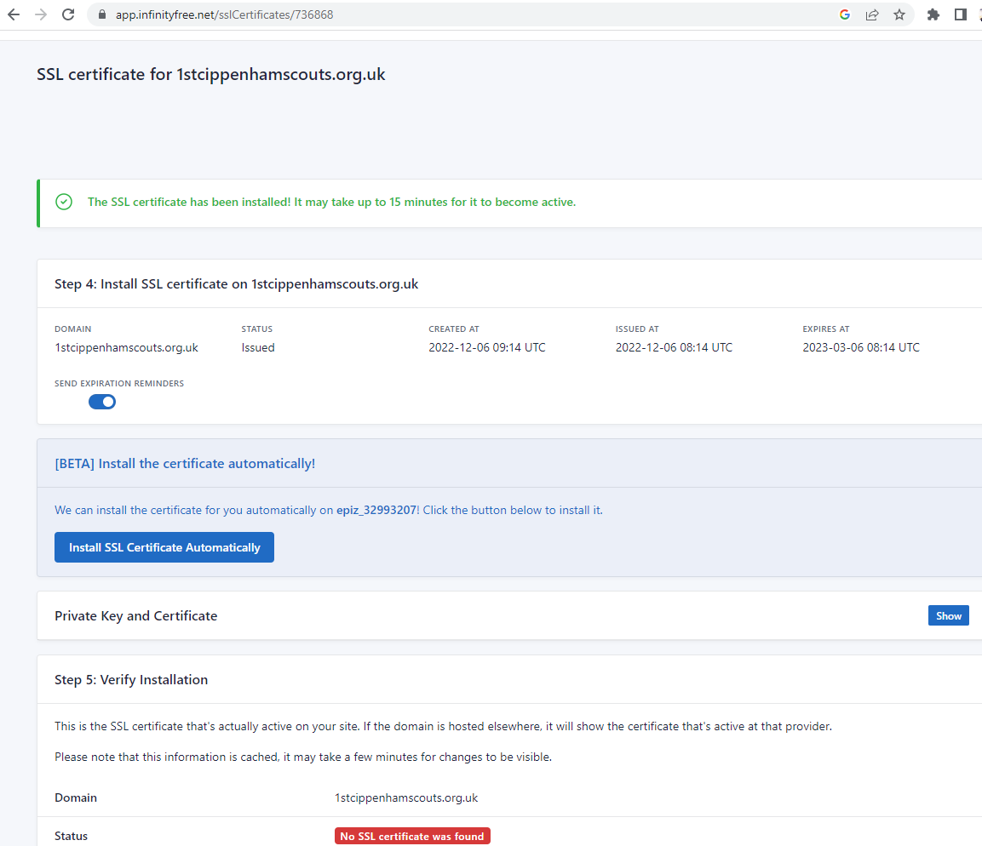Click Install SSL Certificate Automatically
The height and width of the screenshot is (846, 982).
click(x=164, y=547)
